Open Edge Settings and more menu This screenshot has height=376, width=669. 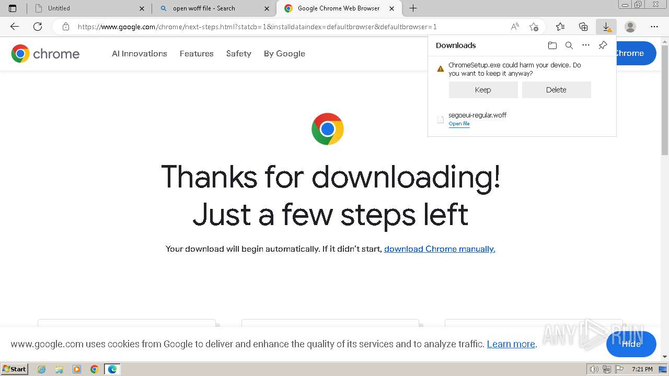[654, 27]
